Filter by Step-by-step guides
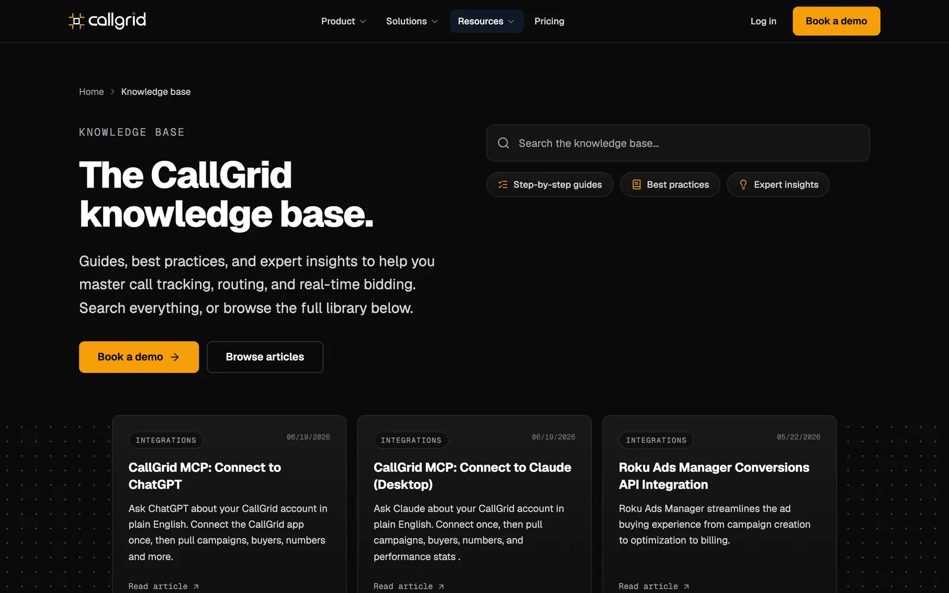The width and height of the screenshot is (949, 593). tap(550, 184)
